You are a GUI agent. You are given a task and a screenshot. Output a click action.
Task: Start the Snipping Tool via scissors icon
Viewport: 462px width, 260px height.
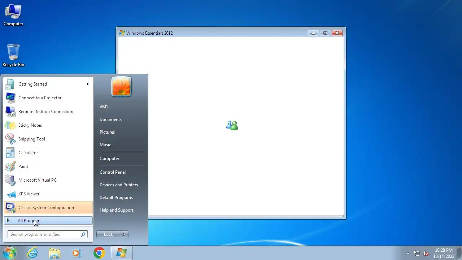[x=10, y=139]
